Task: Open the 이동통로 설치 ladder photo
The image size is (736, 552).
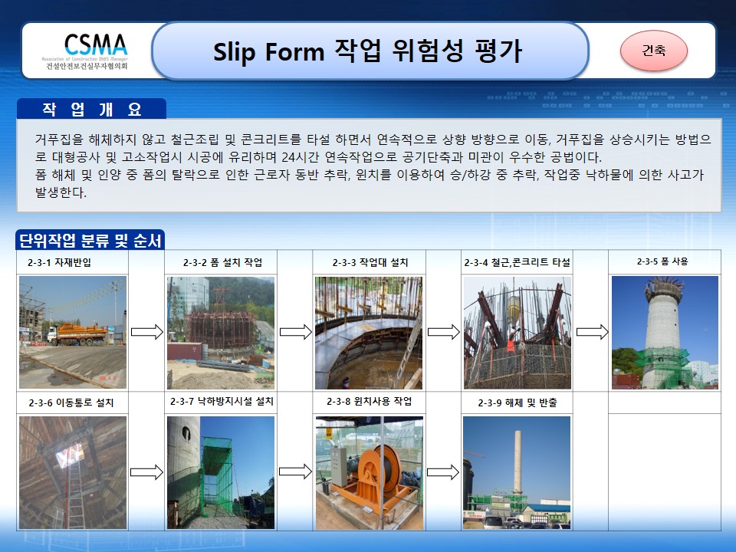Action: [x=73, y=473]
